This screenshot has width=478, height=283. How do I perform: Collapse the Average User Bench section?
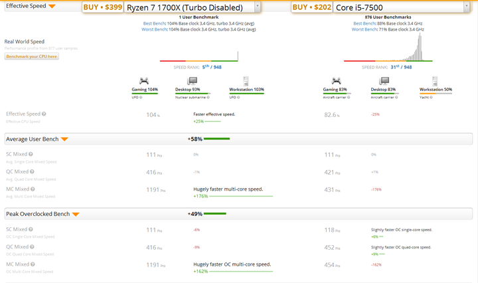click(64, 140)
